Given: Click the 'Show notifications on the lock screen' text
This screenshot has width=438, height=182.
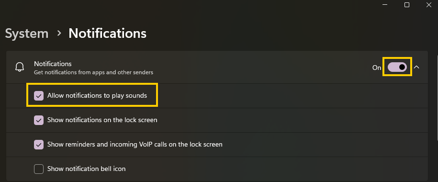Looking at the screenshot, I should [x=102, y=120].
